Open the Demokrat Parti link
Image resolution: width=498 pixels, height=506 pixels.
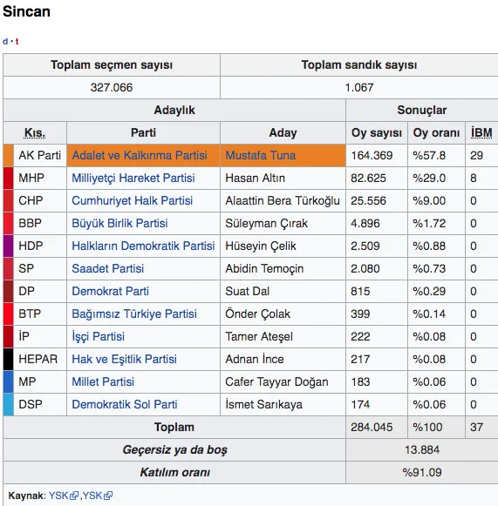(x=110, y=291)
